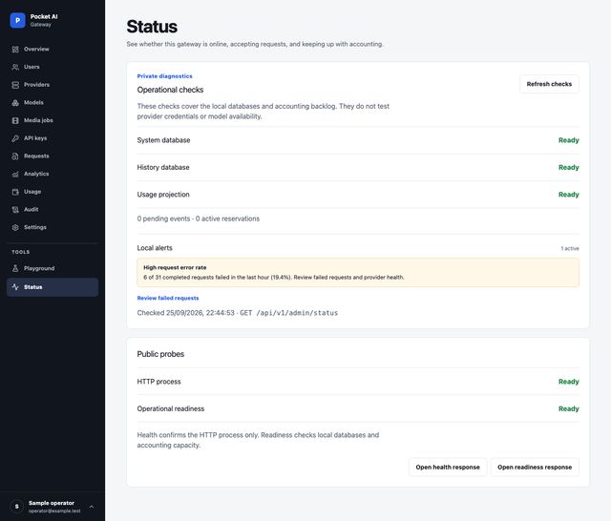The width and height of the screenshot is (611, 521).
Task: Click Ready status for Operational readiness
Action: 569,408
